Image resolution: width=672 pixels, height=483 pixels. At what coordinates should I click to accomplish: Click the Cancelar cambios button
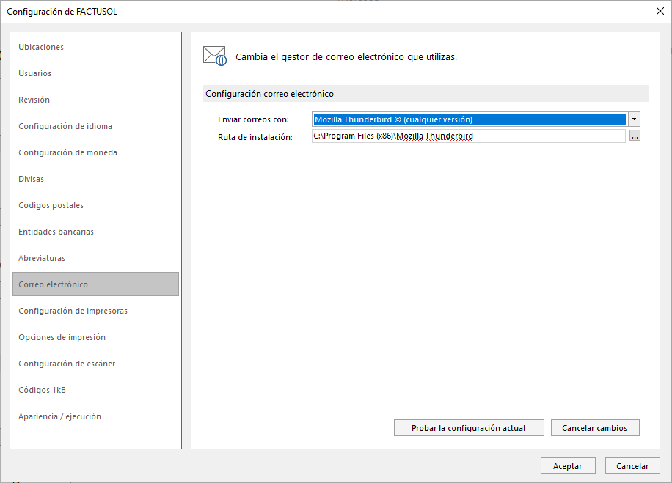click(x=595, y=428)
